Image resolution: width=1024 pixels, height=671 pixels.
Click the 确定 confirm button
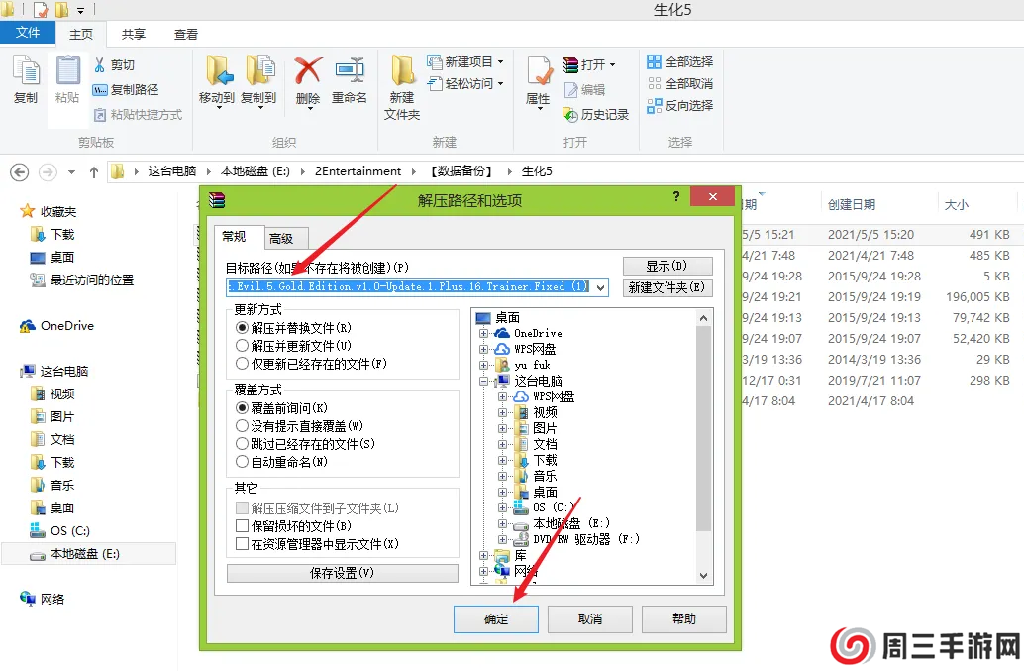point(495,618)
